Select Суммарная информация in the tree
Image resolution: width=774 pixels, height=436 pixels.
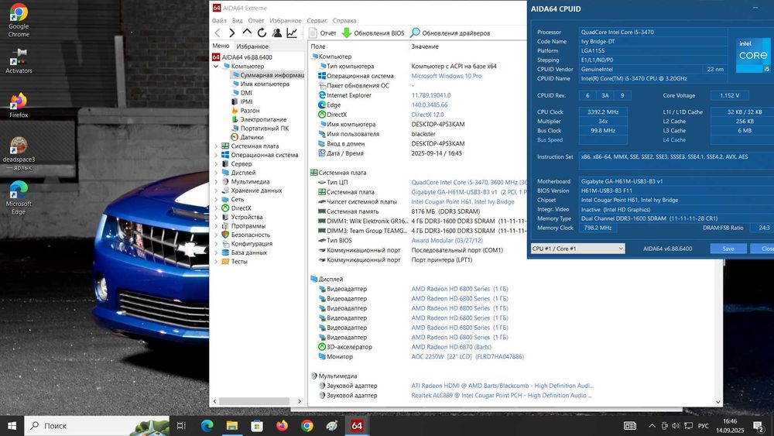click(268, 75)
